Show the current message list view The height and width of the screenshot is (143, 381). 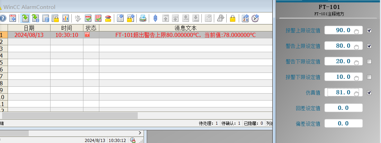[25, 18]
